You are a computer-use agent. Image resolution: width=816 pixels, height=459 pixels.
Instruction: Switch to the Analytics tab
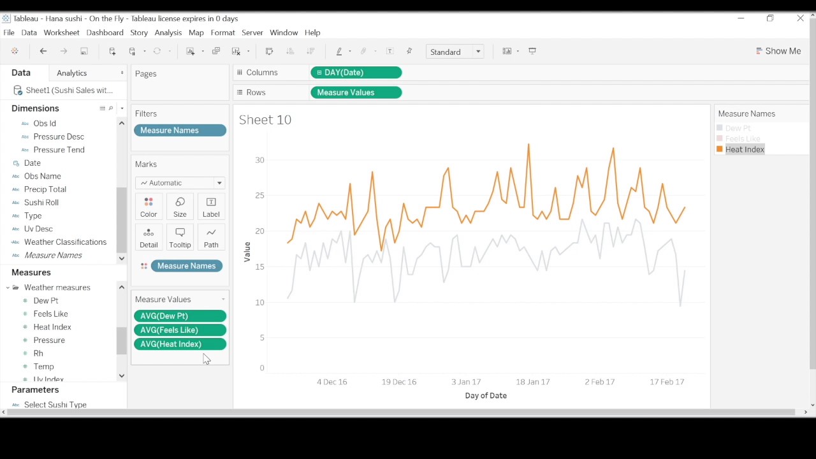pyautogui.click(x=71, y=73)
